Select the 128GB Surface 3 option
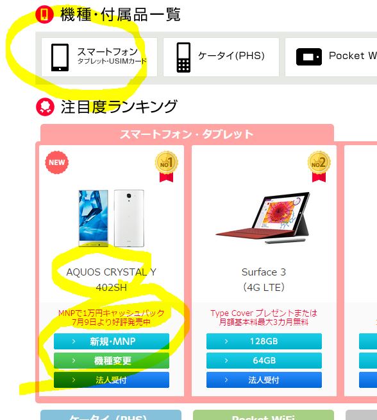 point(264,341)
